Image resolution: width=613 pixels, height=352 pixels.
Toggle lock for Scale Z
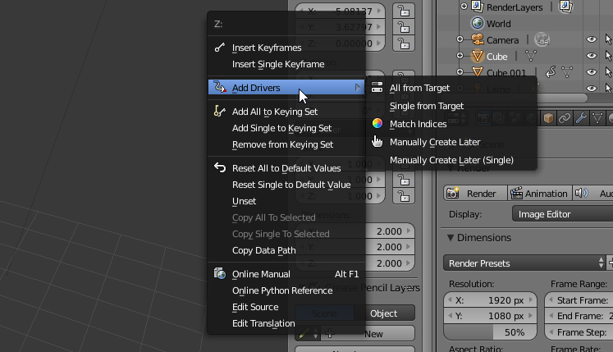pos(404,196)
